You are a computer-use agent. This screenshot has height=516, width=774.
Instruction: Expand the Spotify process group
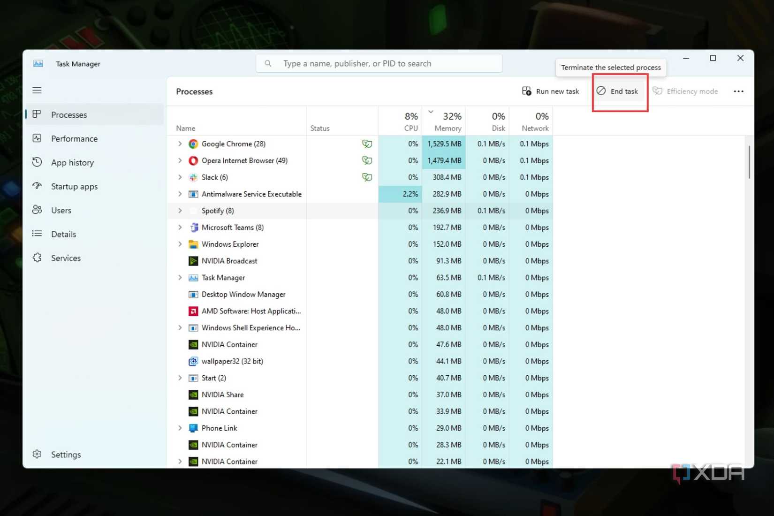click(180, 211)
